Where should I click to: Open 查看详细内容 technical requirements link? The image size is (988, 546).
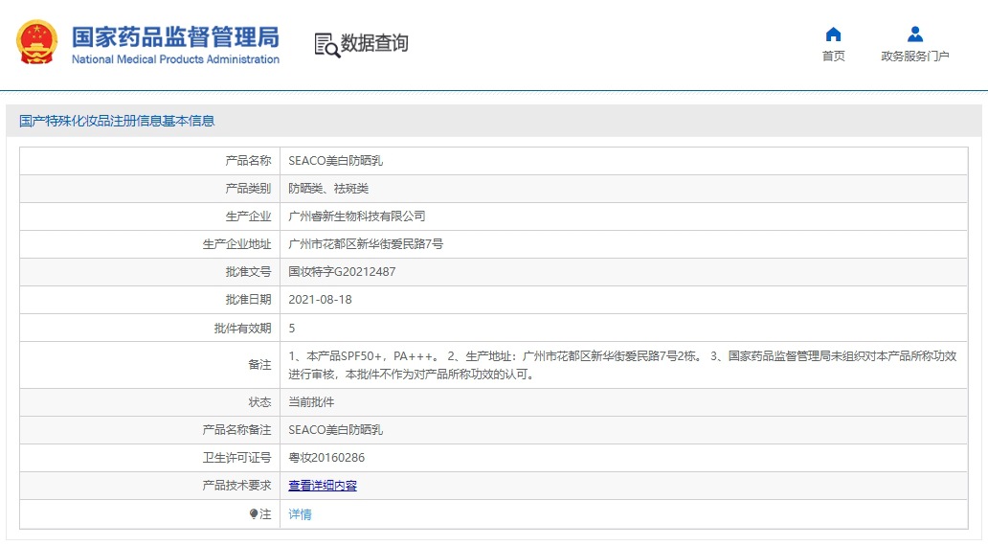[323, 486]
